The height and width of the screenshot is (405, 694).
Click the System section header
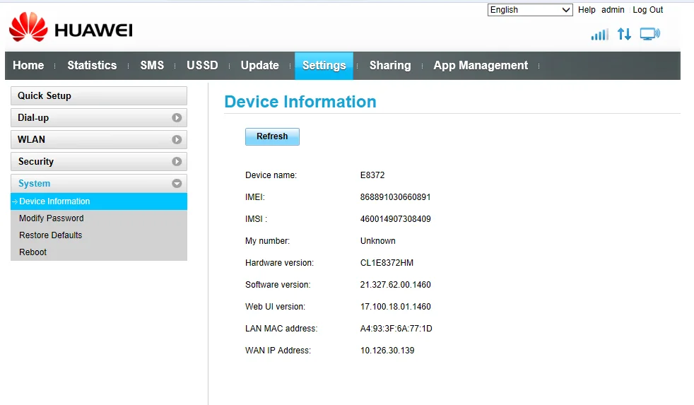click(x=99, y=183)
